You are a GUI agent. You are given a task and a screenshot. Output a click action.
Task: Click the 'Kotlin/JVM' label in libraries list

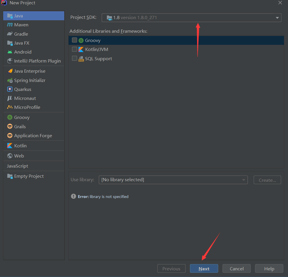point(97,49)
